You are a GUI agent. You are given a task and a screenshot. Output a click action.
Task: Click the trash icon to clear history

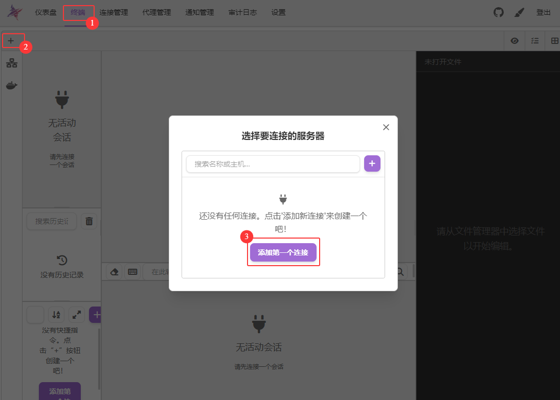(x=89, y=221)
